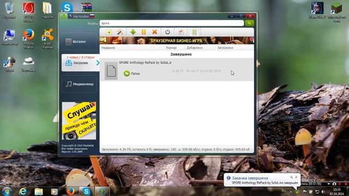Open the Windows Start menu

(7, 191)
